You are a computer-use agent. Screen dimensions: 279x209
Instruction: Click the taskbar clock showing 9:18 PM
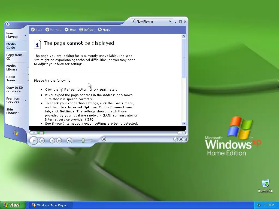pos(269,205)
